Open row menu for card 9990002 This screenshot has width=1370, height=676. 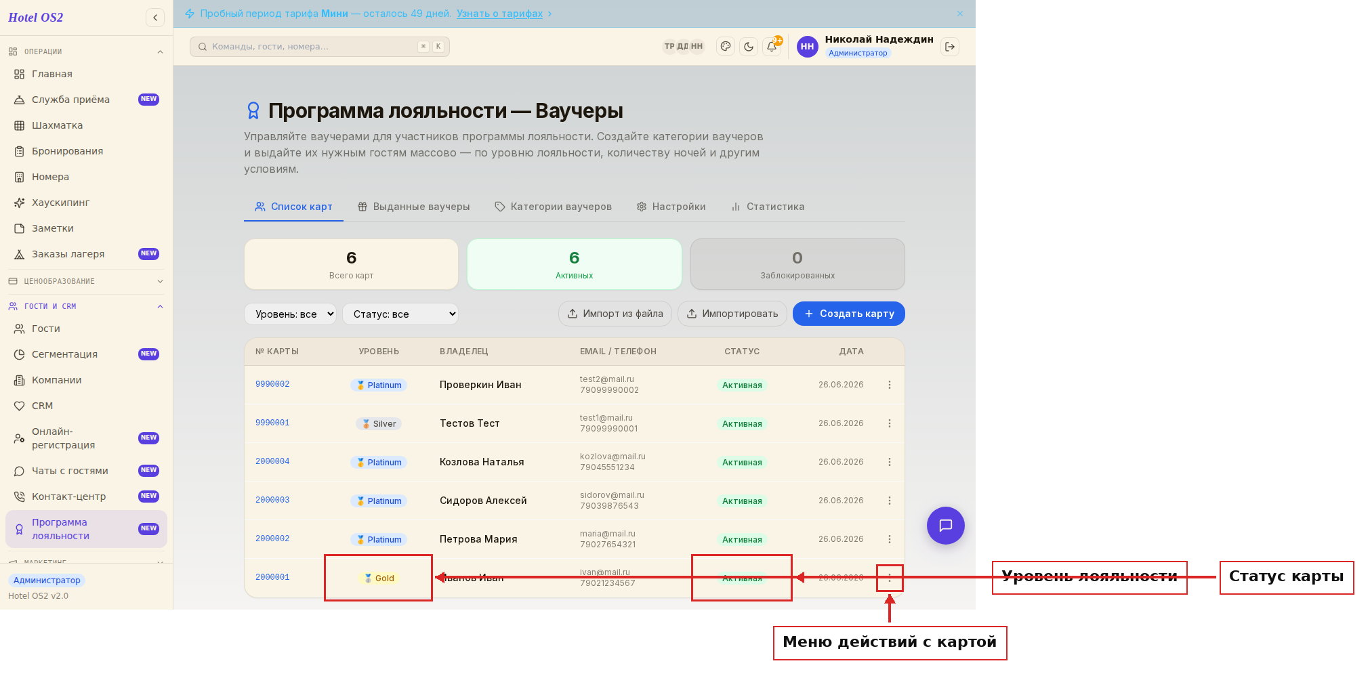(890, 385)
